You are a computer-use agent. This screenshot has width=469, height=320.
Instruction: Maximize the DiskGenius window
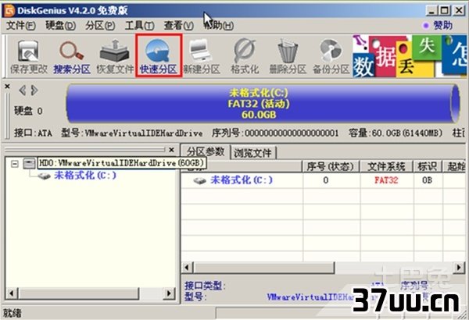[x=445, y=11]
